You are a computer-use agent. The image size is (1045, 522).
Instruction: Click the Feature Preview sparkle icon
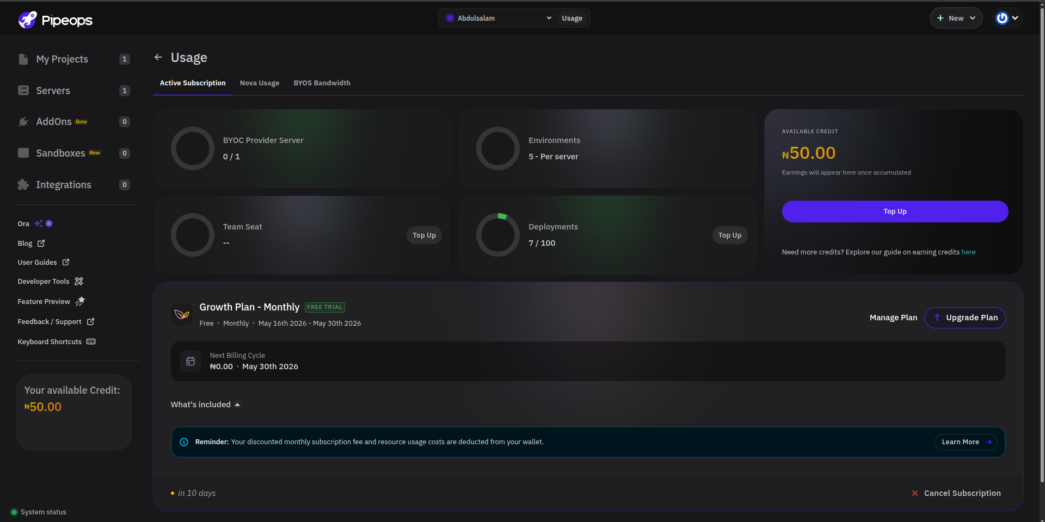pos(80,301)
